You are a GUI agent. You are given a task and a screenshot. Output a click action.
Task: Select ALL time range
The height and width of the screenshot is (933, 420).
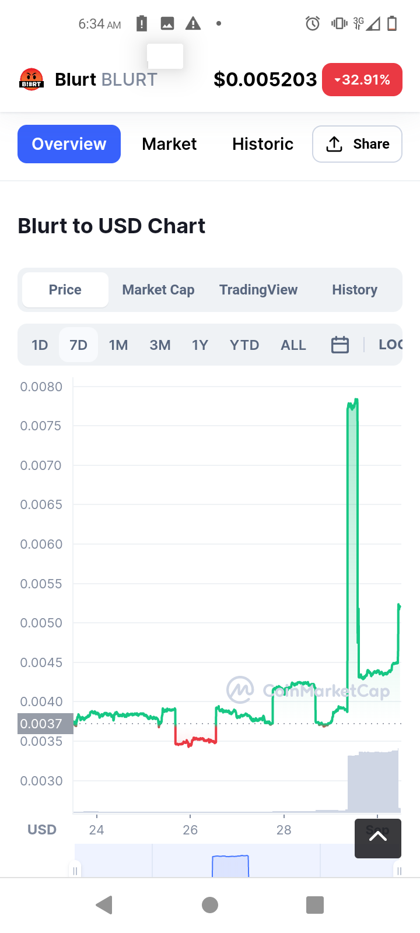click(x=293, y=345)
